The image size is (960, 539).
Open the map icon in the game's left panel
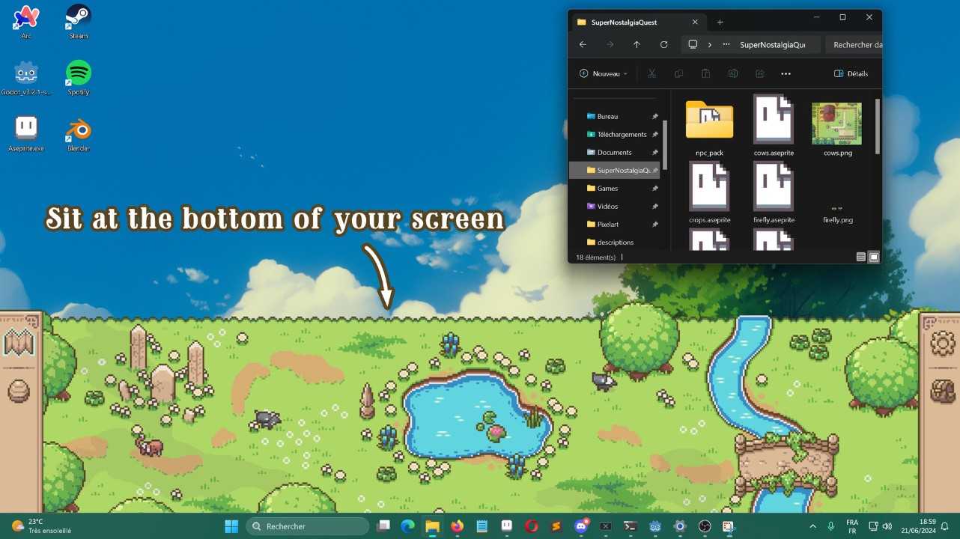(19, 343)
